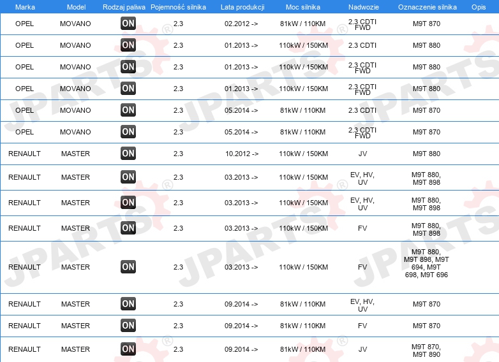
Task: Click OPEL in the 02.2012 row
Action: (x=24, y=24)
